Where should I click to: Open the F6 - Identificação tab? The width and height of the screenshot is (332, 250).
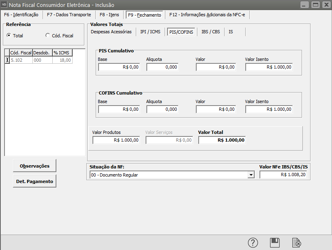[21, 15]
